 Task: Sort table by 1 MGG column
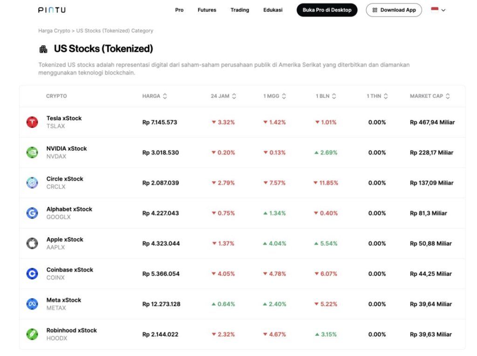point(275,96)
